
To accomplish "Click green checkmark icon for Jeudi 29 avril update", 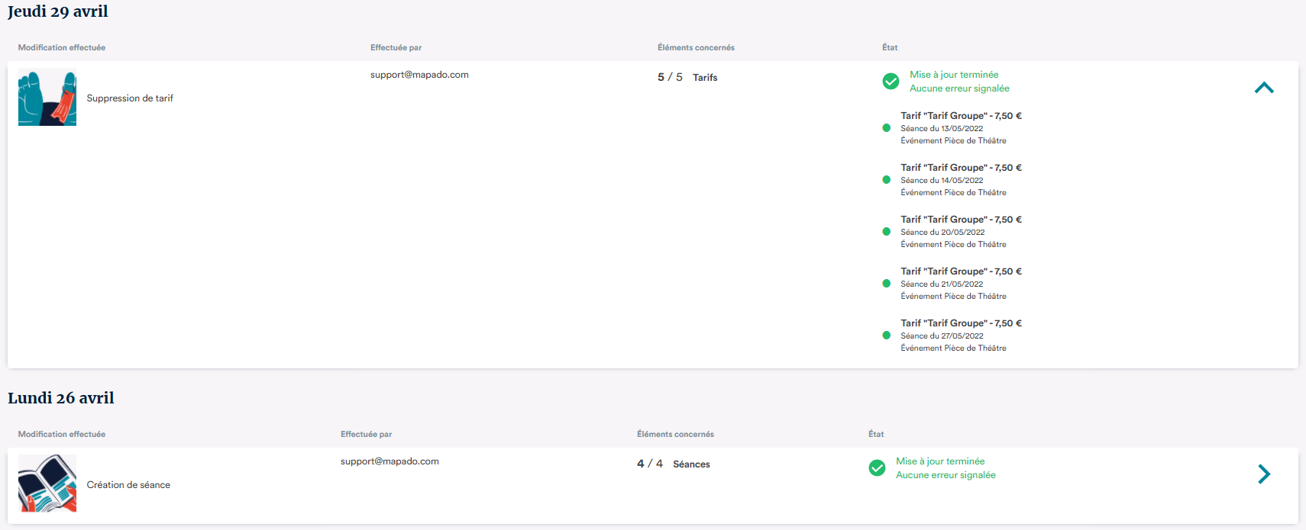I will point(891,81).
